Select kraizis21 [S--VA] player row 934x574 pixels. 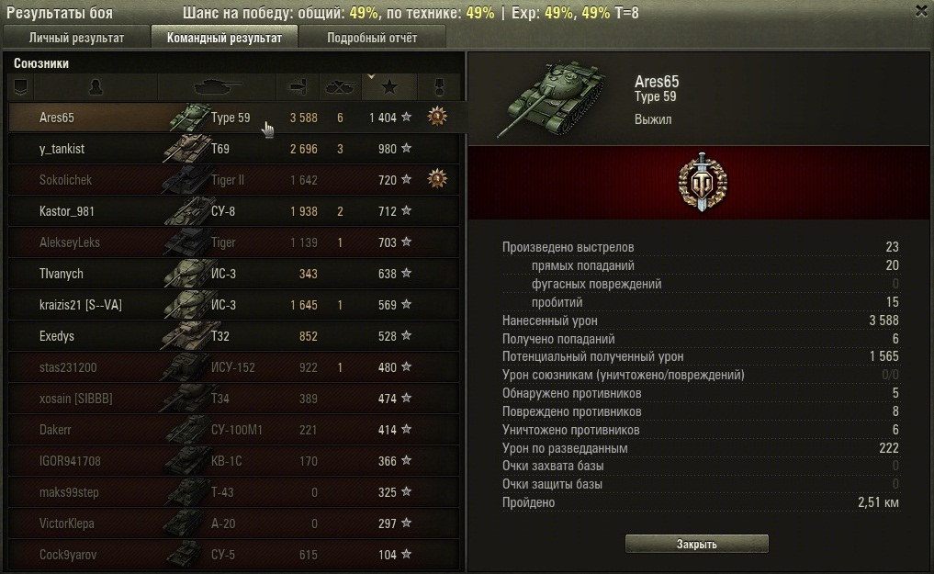tap(233, 305)
